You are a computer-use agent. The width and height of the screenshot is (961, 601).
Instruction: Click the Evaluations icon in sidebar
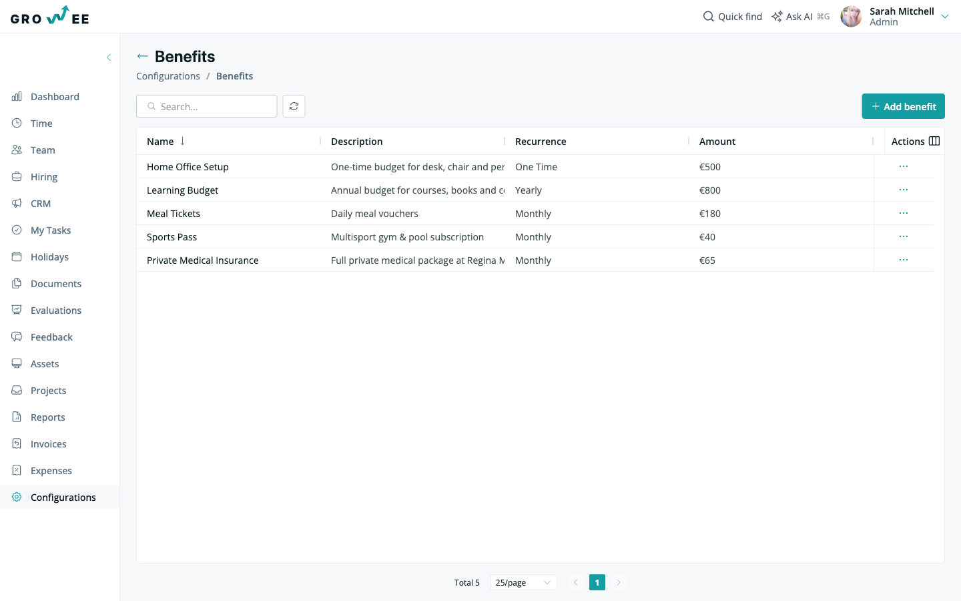pos(17,311)
